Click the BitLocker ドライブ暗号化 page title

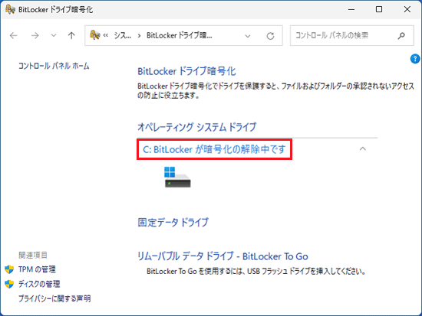coord(186,71)
